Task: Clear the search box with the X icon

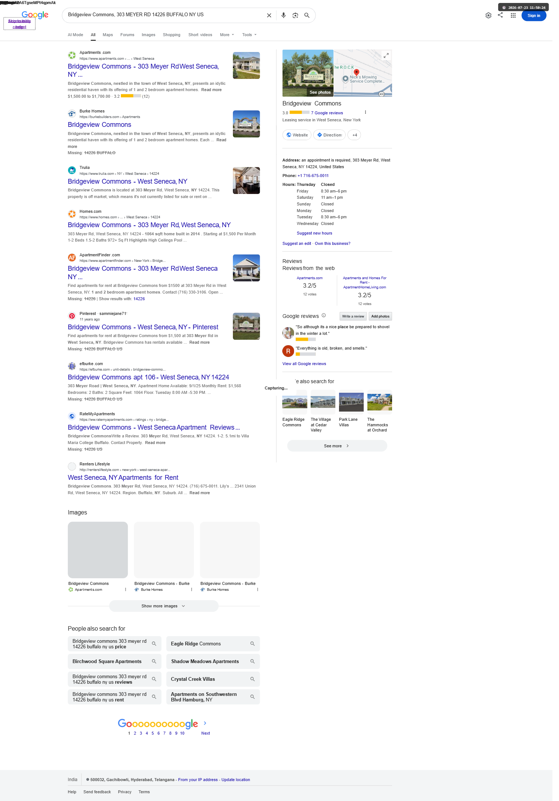Action: pyautogui.click(x=269, y=15)
